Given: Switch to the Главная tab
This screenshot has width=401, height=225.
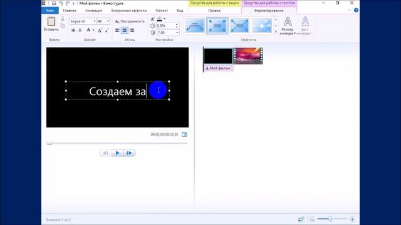Looking at the screenshot, I should pyautogui.click(x=70, y=11).
